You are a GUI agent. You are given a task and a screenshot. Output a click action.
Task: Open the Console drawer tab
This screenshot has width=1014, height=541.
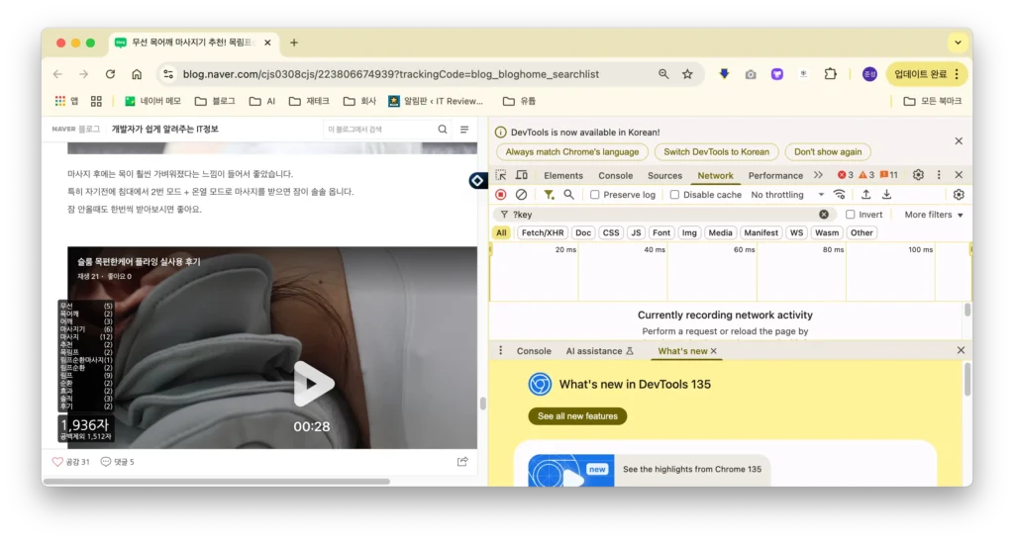(534, 351)
